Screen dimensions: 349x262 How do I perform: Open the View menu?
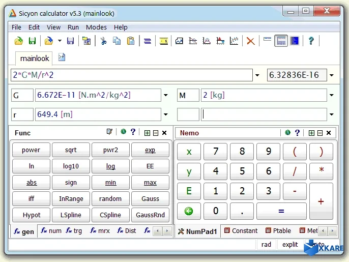53,27
